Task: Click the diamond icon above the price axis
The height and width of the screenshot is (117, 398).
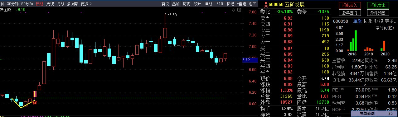Action: click(x=233, y=10)
